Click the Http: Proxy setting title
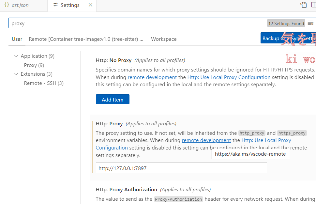Screen dimensions: 316x204 [109, 124]
